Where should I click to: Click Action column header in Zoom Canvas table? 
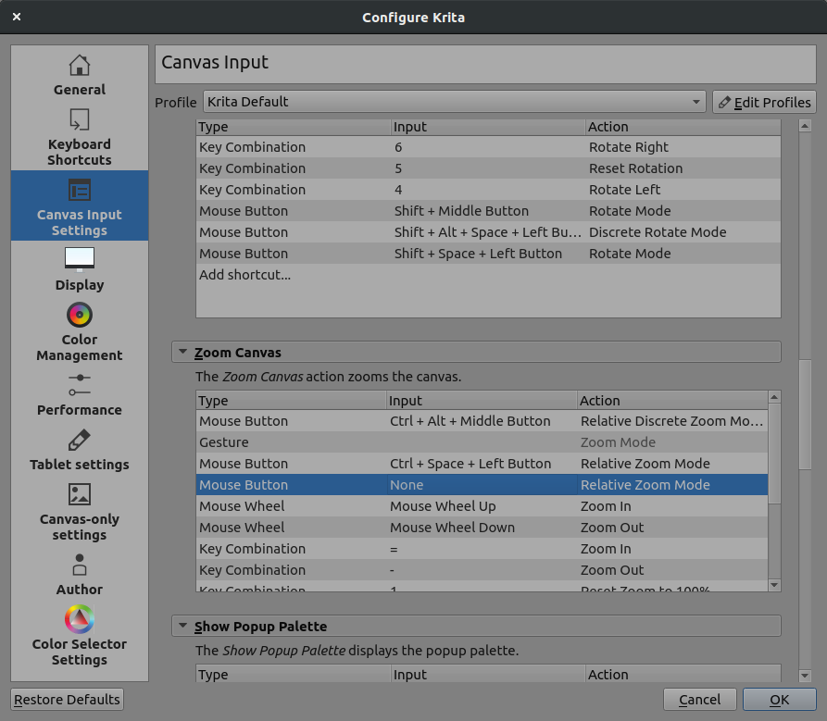tap(672, 401)
